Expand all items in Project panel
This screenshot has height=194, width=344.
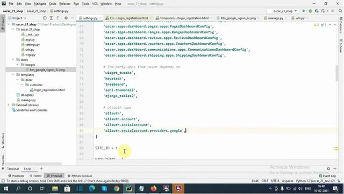click(x=51, y=18)
